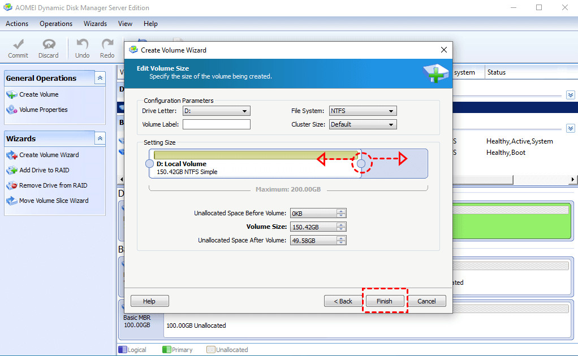Click Add Drive to RAID link text
This screenshot has width=578, height=356.
pyautogui.click(x=44, y=170)
